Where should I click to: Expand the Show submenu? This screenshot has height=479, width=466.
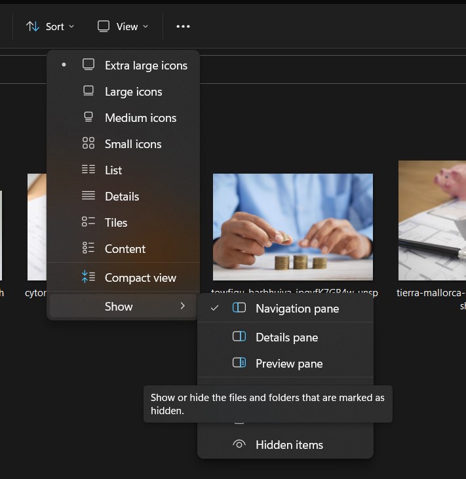pos(123,307)
